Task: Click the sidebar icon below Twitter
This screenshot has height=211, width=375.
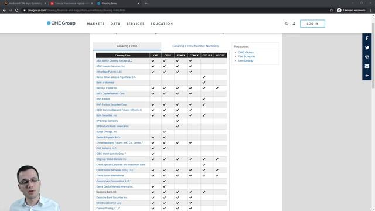Action: [367, 57]
